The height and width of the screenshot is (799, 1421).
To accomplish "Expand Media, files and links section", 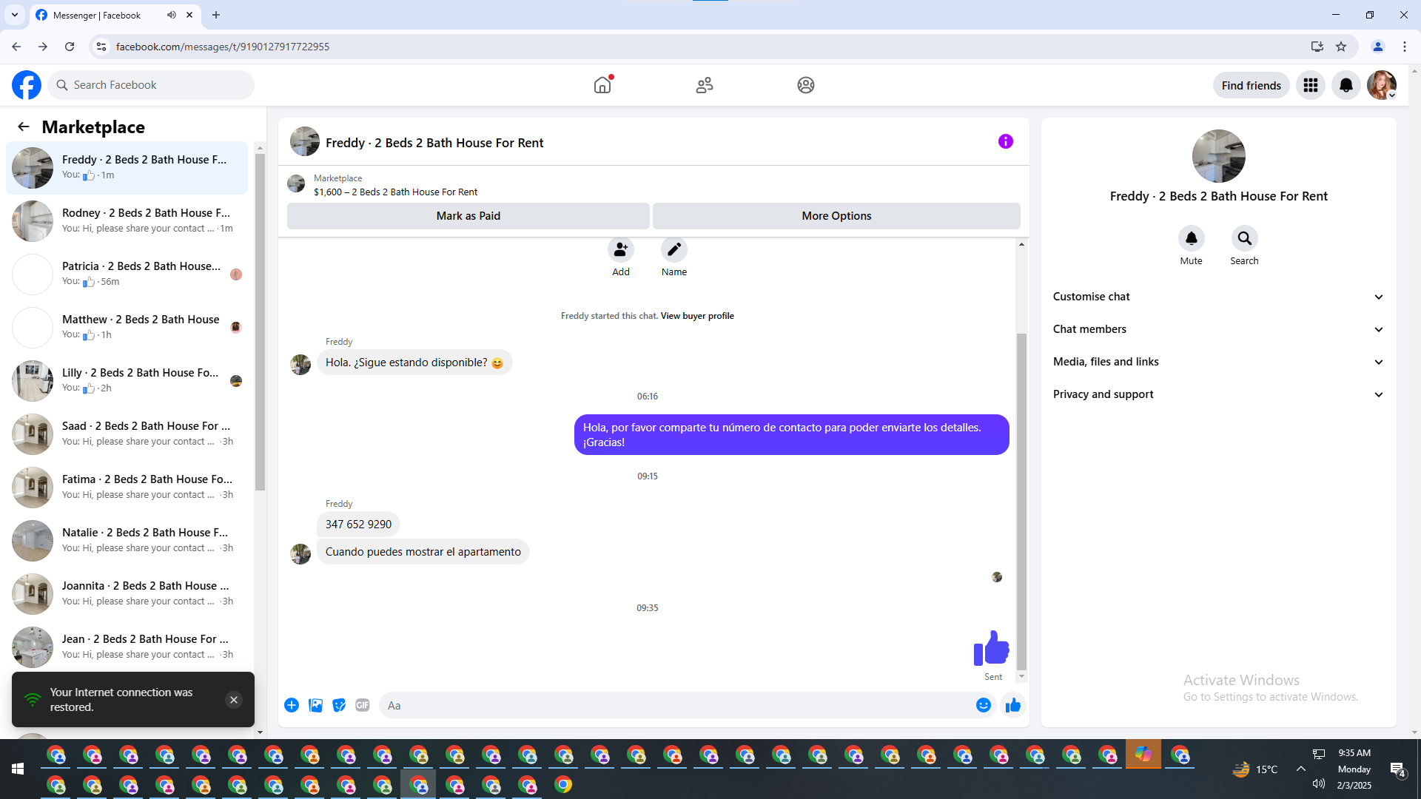I will coord(1219,362).
